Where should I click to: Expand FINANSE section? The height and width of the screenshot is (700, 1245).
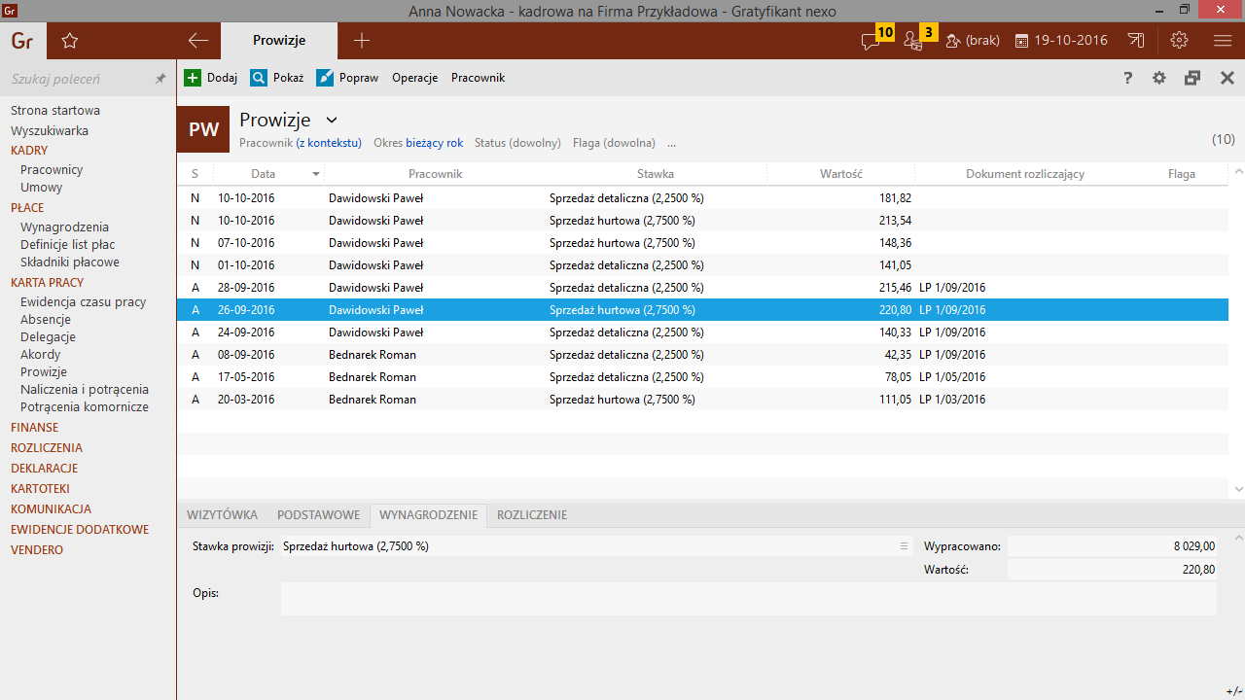coord(35,428)
